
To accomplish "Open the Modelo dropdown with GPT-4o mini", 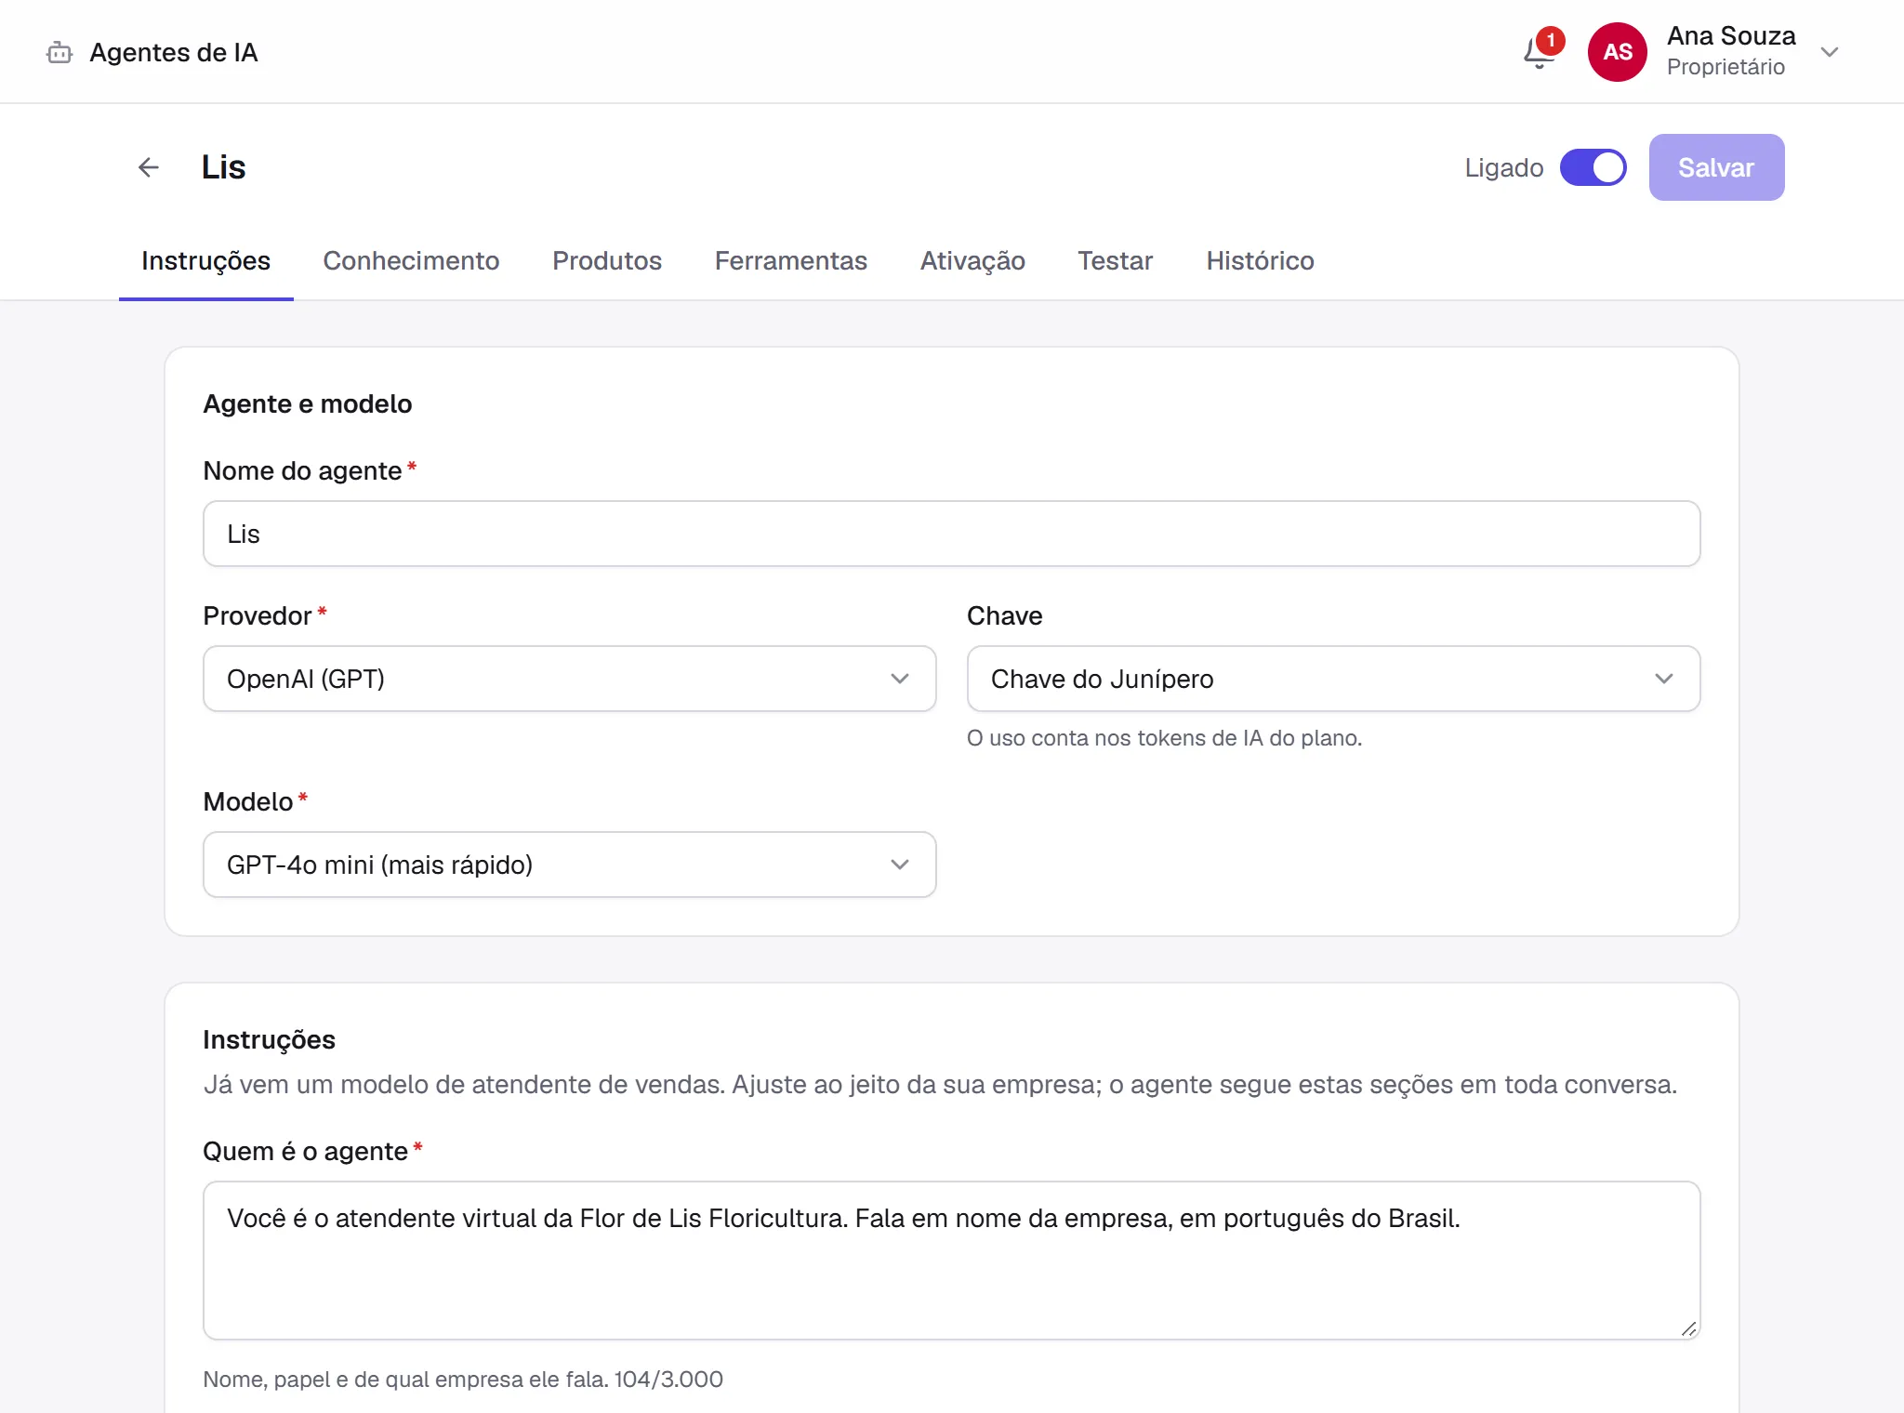I will [569, 865].
